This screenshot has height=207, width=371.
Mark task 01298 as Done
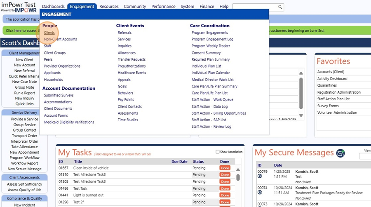pos(225,202)
